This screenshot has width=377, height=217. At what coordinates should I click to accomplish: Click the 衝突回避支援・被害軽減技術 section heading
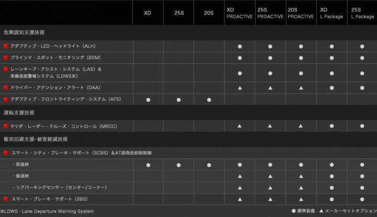coord(36,139)
